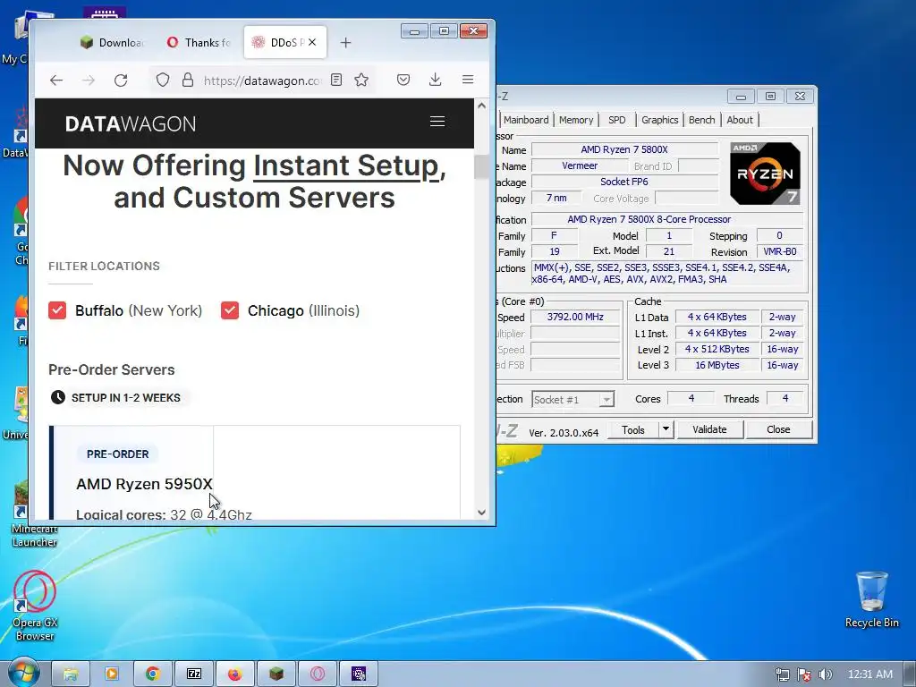Open the Recycle Bin desktop icon
The width and height of the screenshot is (916, 687).
tap(871, 599)
